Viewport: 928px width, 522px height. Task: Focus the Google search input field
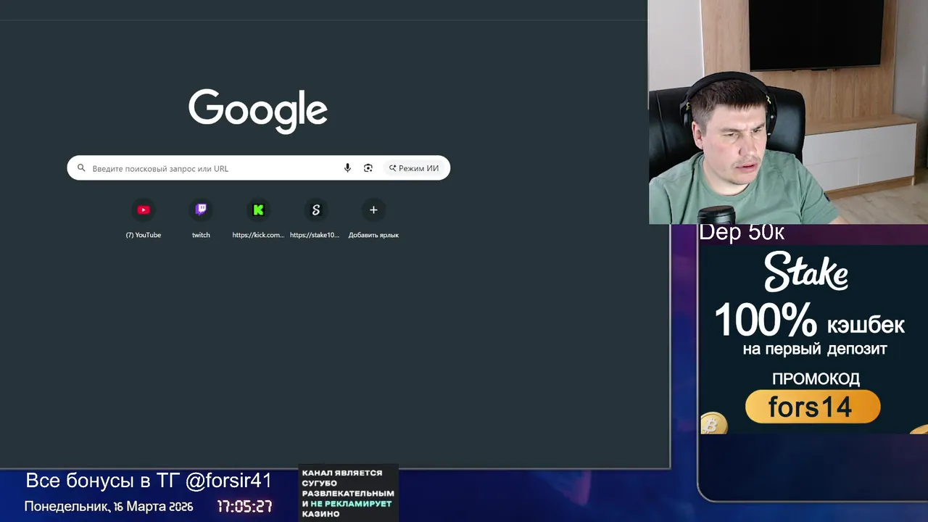[x=259, y=168]
